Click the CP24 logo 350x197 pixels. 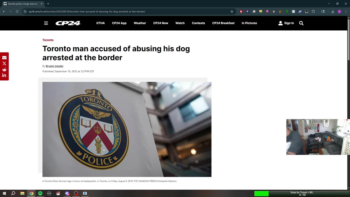coord(68,23)
